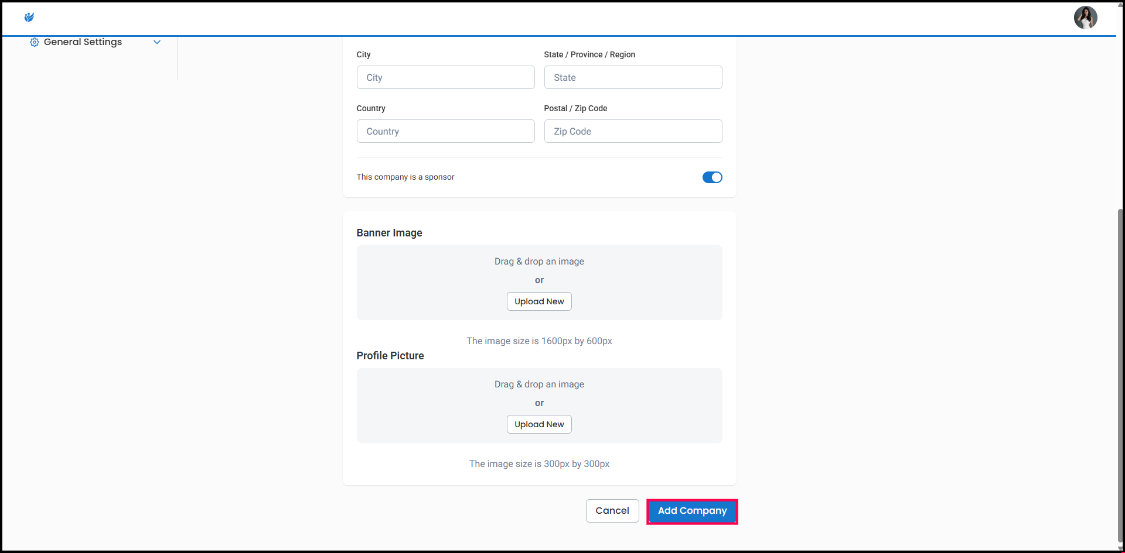
Task: Upload a new Banner Image
Action: pyautogui.click(x=539, y=301)
